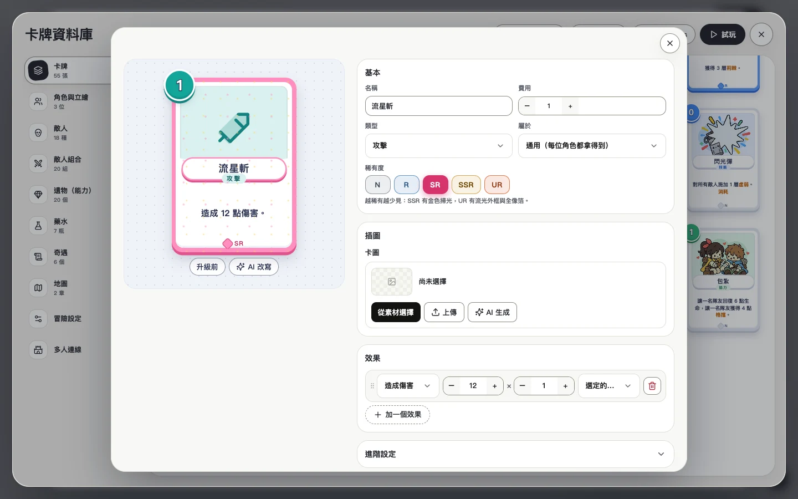Click the 名稱 input field with 流星斬
798x499 pixels.
(x=438, y=106)
